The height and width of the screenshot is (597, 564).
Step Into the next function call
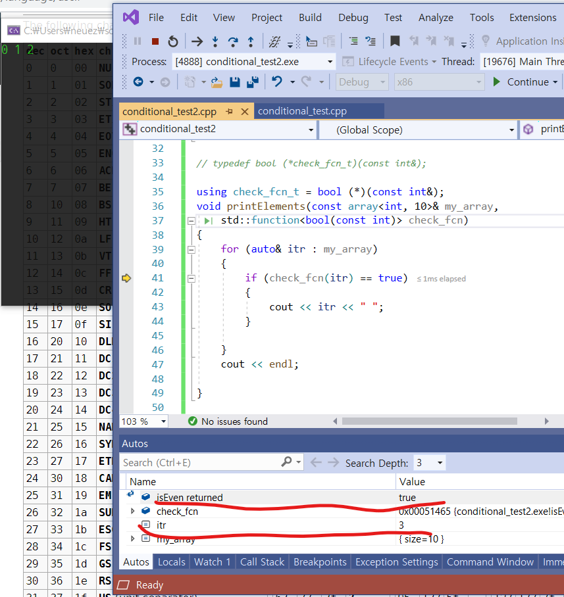tap(215, 41)
